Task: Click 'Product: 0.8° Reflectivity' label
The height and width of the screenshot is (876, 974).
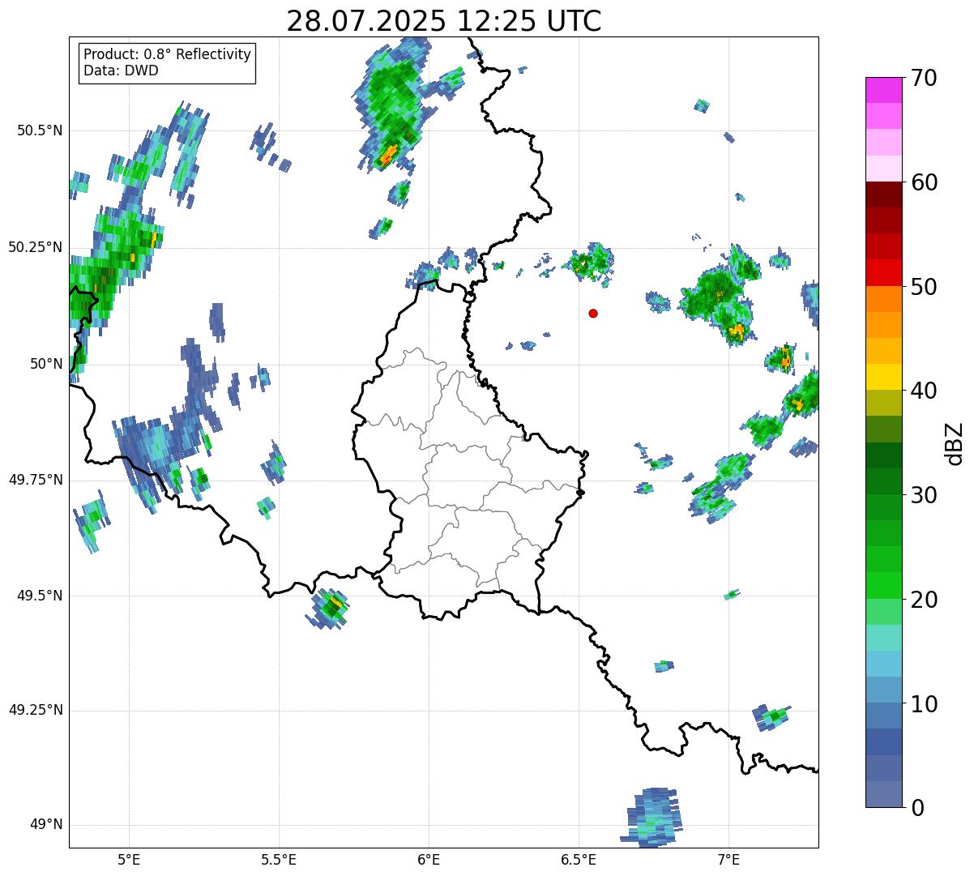Action: click(168, 54)
